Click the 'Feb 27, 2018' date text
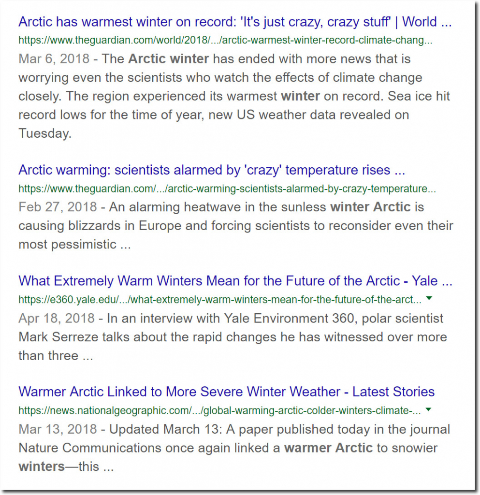This screenshot has height=495, width=480. (58, 207)
